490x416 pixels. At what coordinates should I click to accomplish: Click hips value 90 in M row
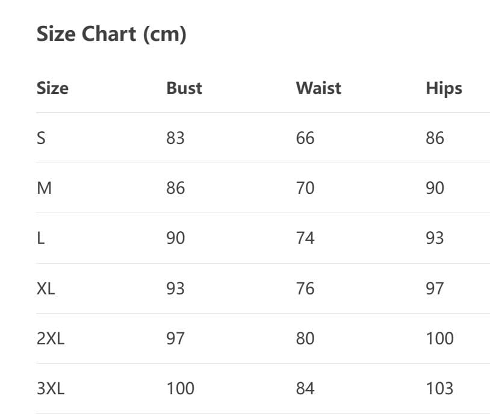(x=435, y=188)
